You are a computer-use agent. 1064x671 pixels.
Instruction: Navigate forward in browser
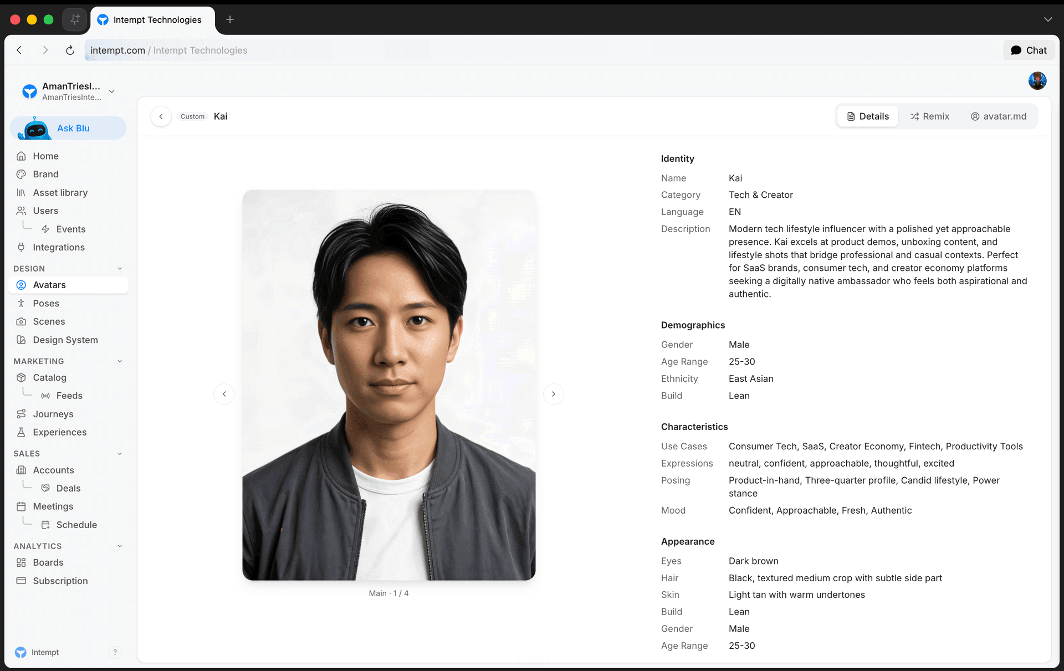[x=45, y=50]
